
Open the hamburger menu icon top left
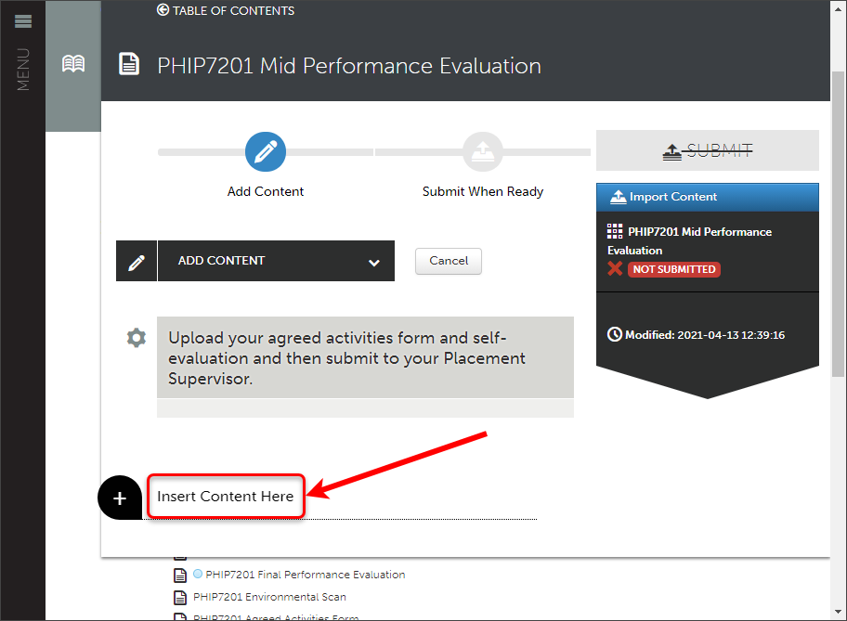22,21
